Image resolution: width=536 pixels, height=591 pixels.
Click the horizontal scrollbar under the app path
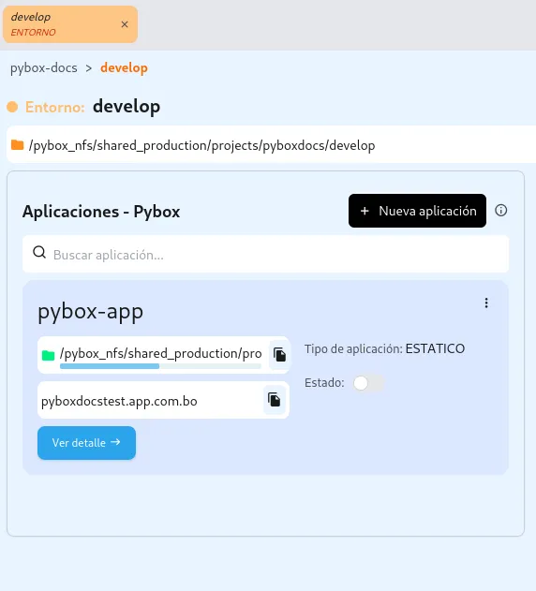coord(160,366)
